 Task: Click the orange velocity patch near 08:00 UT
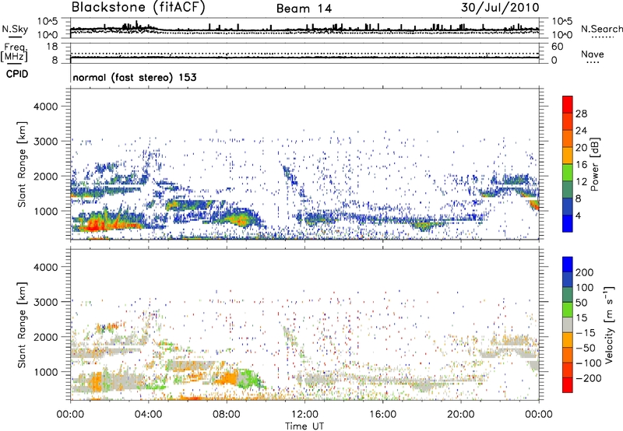click(x=227, y=377)
